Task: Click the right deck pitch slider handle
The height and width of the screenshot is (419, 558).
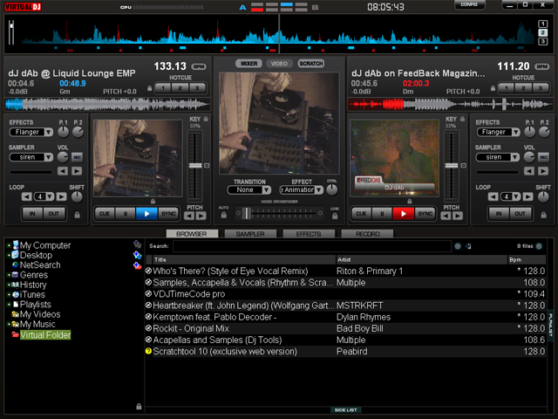Action: (452, 165)
